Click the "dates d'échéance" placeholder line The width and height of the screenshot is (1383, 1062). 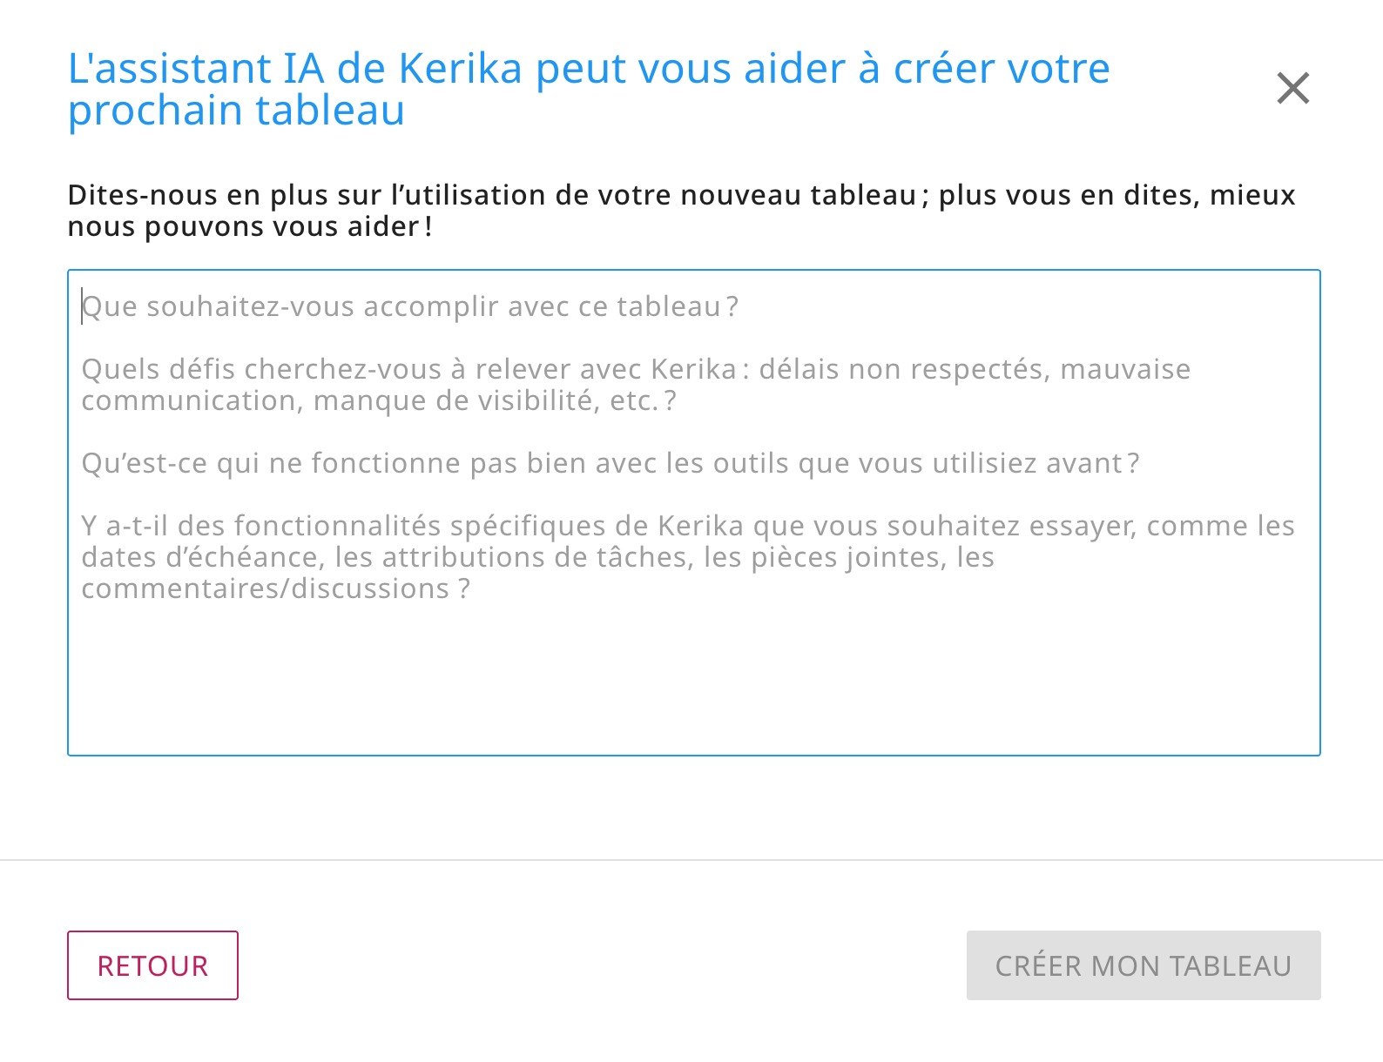(x=537, y=558)
